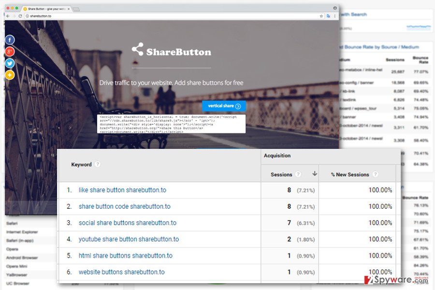Click the Facebook share icon
The width and height of the screenshot is (435, 290).
click(x=10, y=40)
